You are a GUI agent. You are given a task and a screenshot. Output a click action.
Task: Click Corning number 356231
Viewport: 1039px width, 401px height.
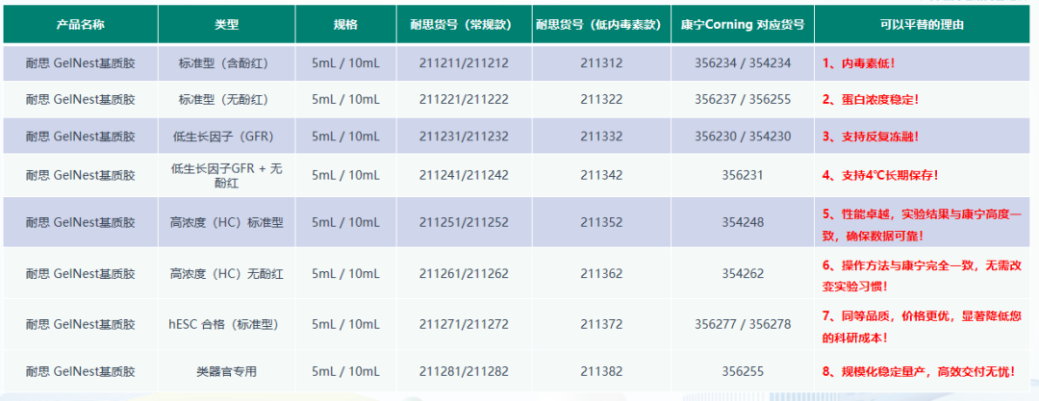[x=743, y=176]
